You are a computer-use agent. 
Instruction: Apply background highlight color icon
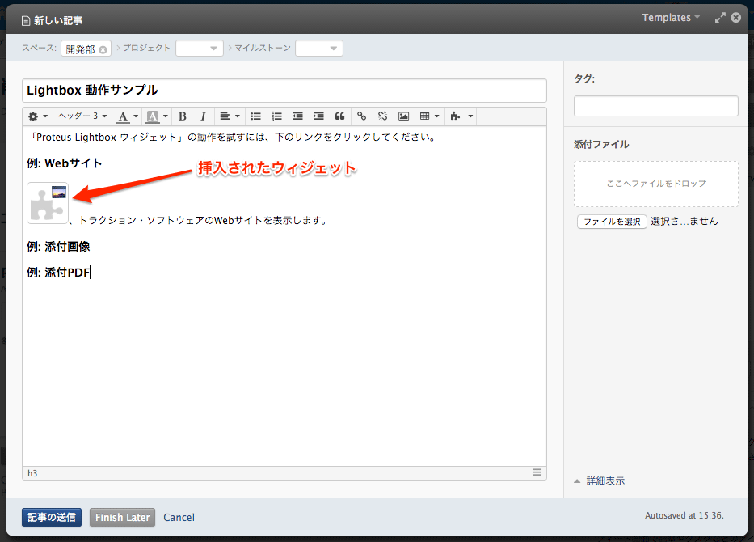point(153,116)
